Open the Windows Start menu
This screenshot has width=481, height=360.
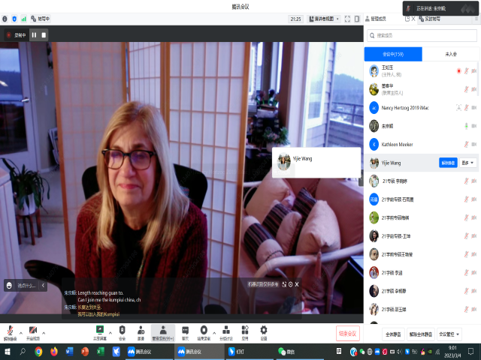click(8, 352)
